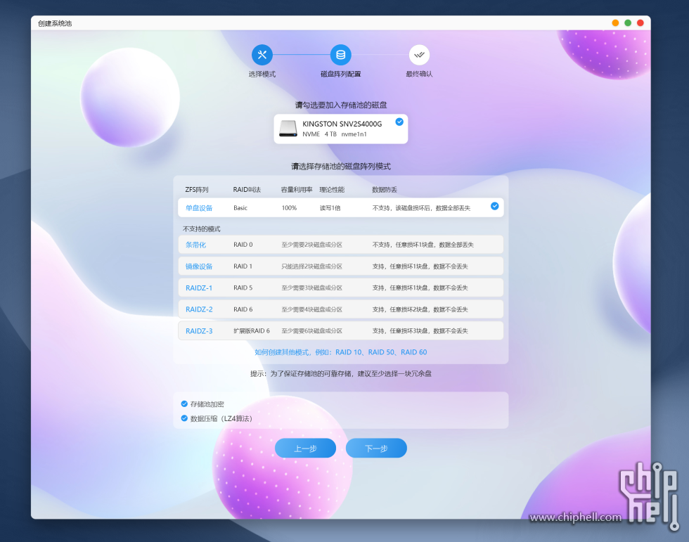Click the '不支持的模式' section label
This screenshot has height=542, width=689.
click(x=202, y=229)
